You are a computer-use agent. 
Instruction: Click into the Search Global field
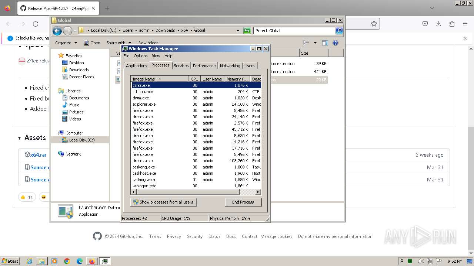coord(294,31)
